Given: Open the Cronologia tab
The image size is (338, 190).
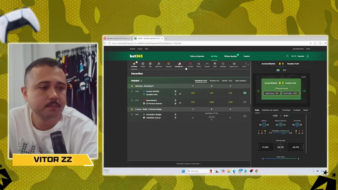Looking at the screenshot, I should 286,110.
